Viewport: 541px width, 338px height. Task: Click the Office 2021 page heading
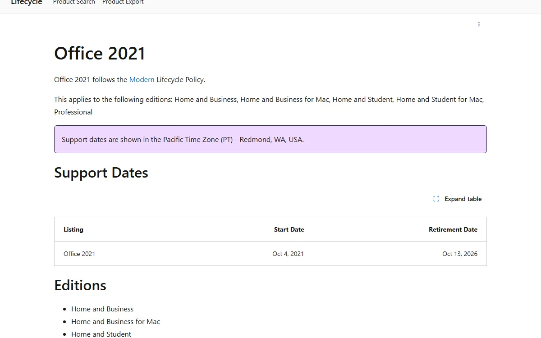tap(100, 53)
